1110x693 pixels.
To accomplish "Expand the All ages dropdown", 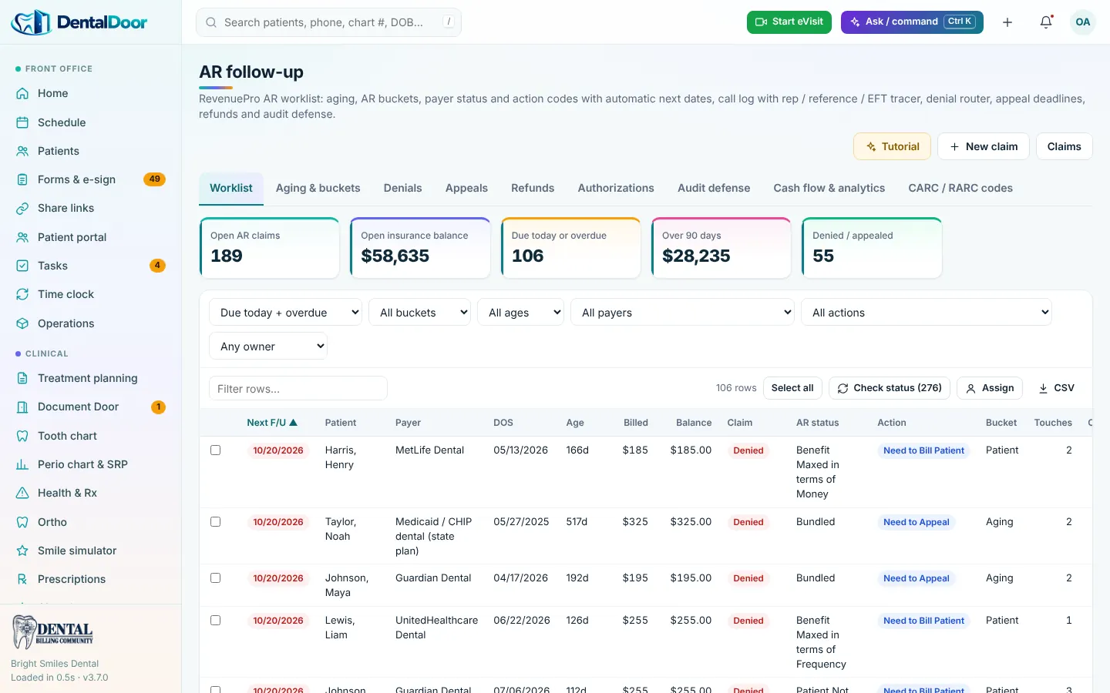I will click(x=520, y=313).
